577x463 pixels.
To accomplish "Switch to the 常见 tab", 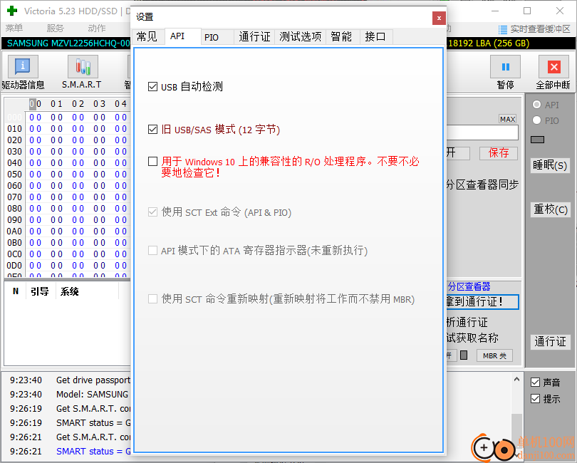I will tap(147, 37).
